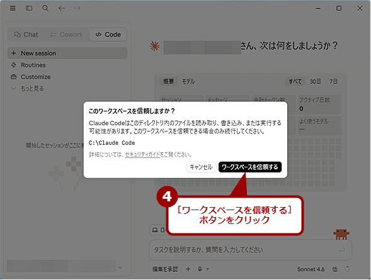
Task: Click the ワークスペースを信頼する button
Action: click(x=250, y=167)
